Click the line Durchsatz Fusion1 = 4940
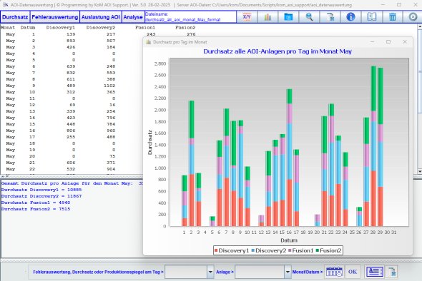 click(x=36, y=203)
